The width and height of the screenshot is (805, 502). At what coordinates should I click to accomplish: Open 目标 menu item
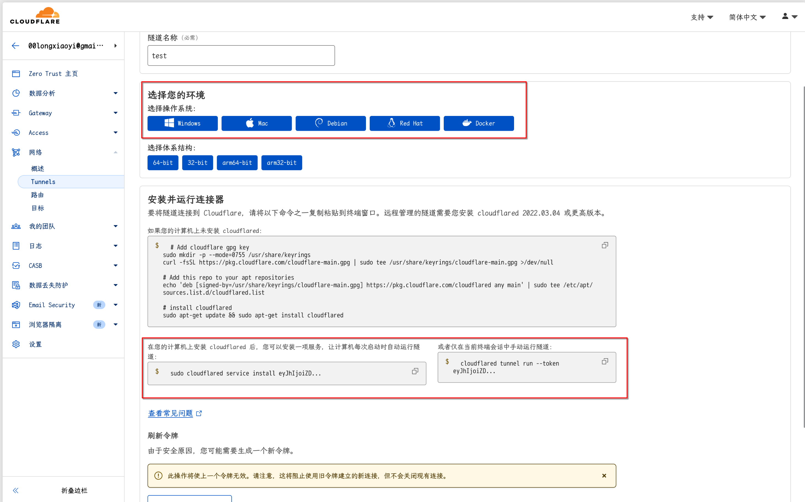(38, 208)
